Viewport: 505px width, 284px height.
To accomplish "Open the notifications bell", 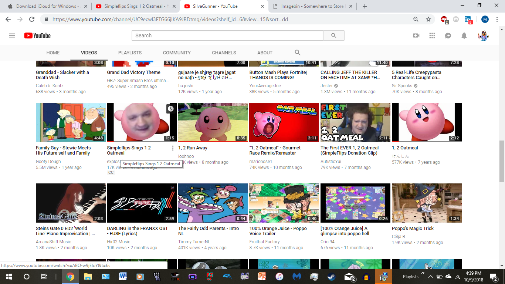I will (x=464, y=35).
